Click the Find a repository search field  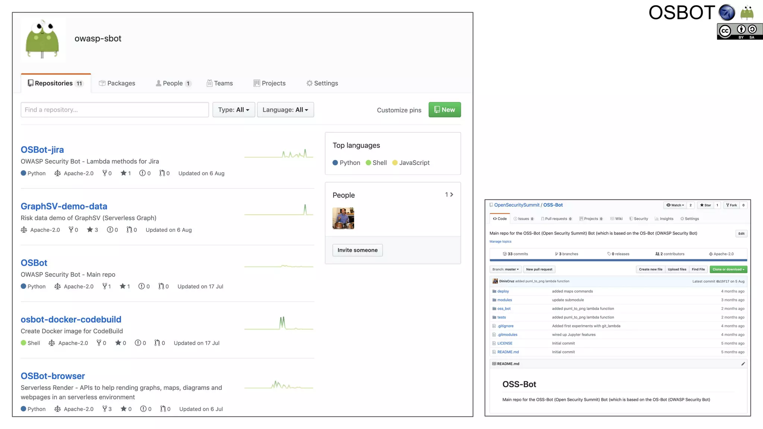pyautogui.click(x=114, y=110)
